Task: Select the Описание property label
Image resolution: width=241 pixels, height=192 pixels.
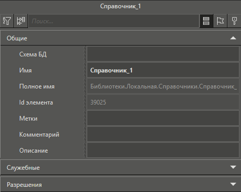Action: coord(34,151)
